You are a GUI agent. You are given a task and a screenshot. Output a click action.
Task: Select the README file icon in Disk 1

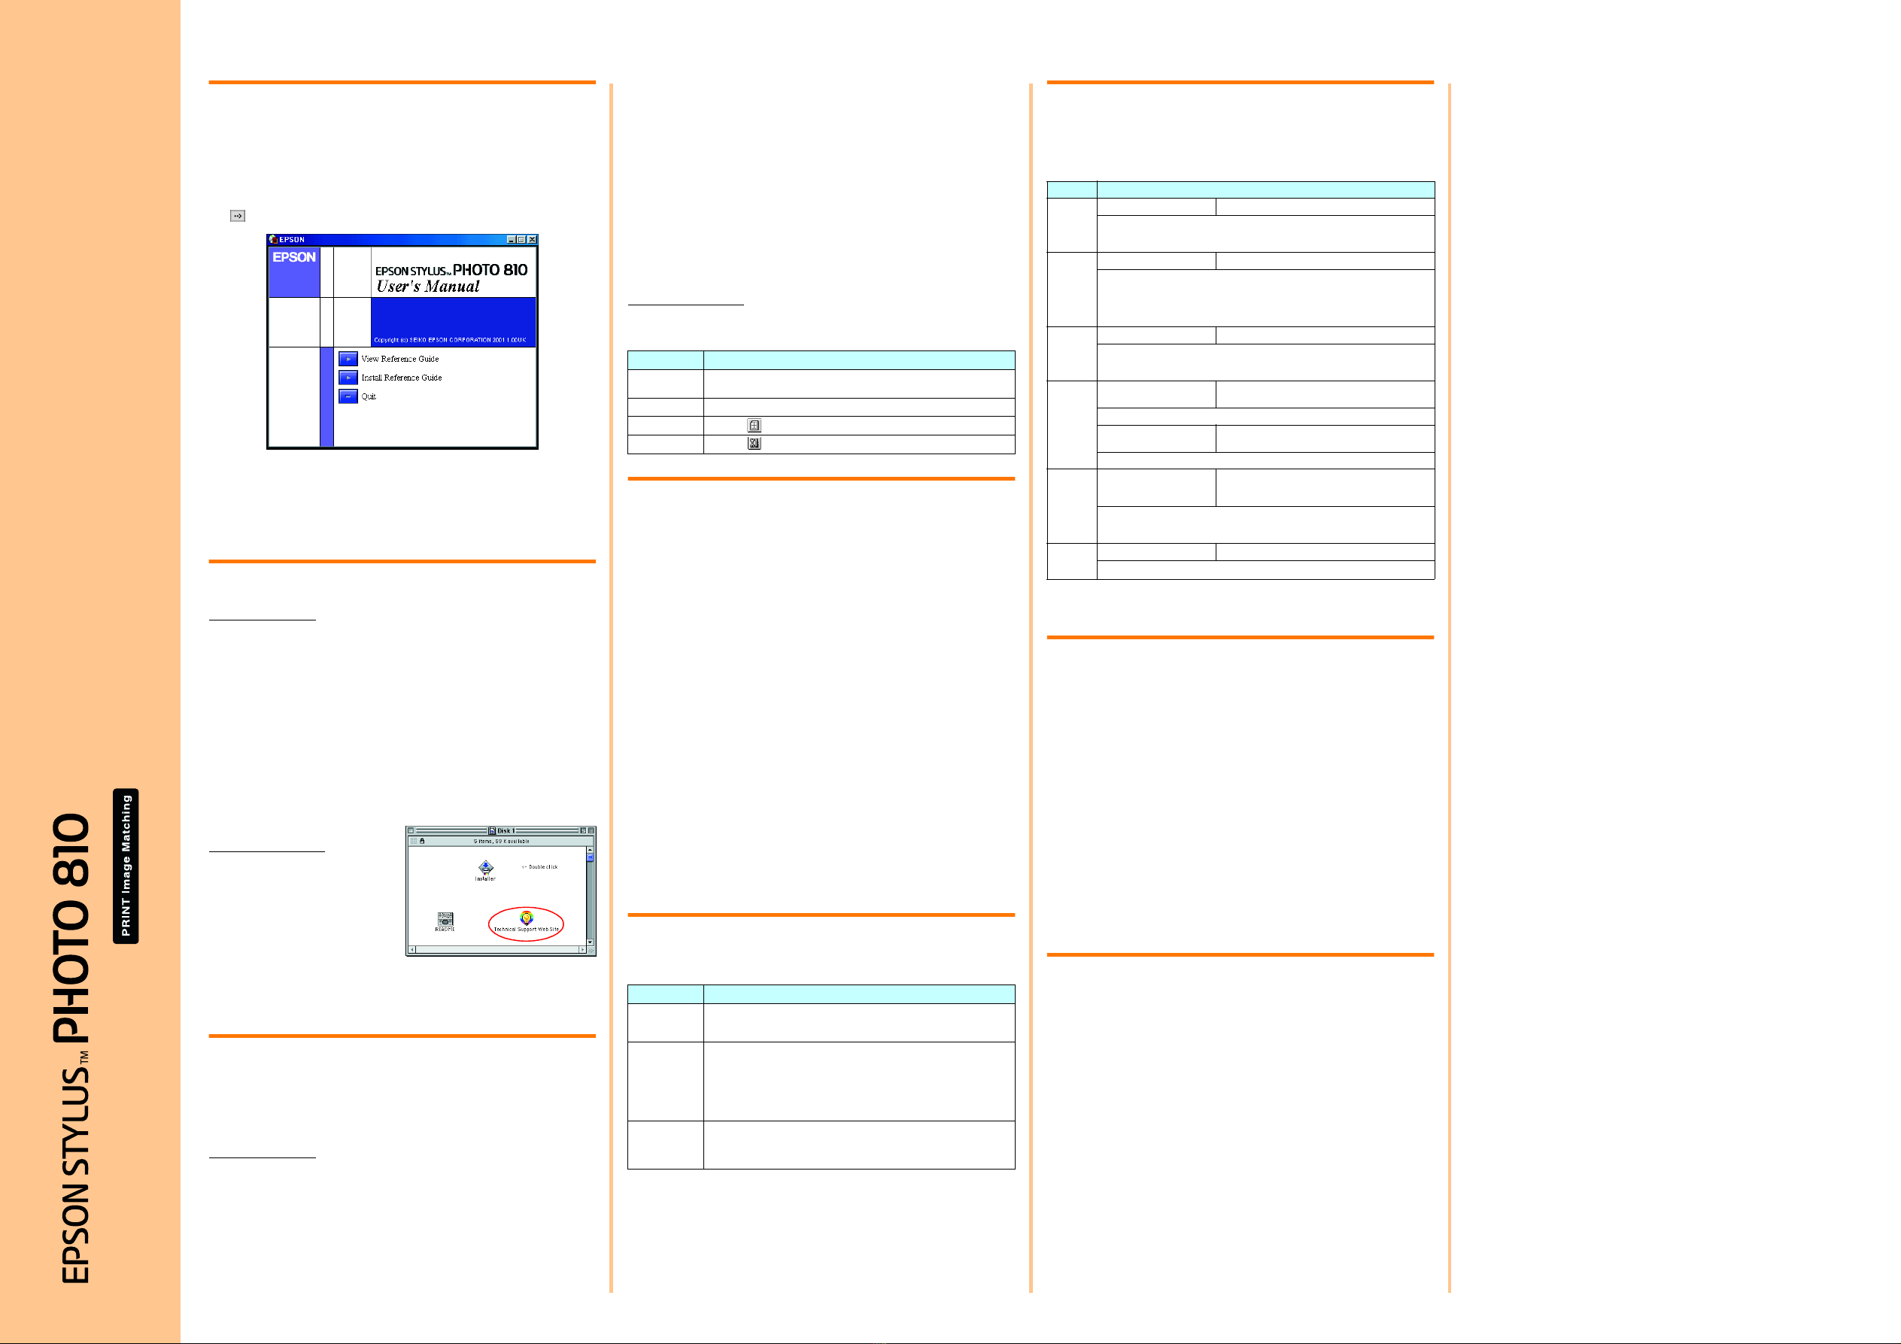[x=445, y=920]
